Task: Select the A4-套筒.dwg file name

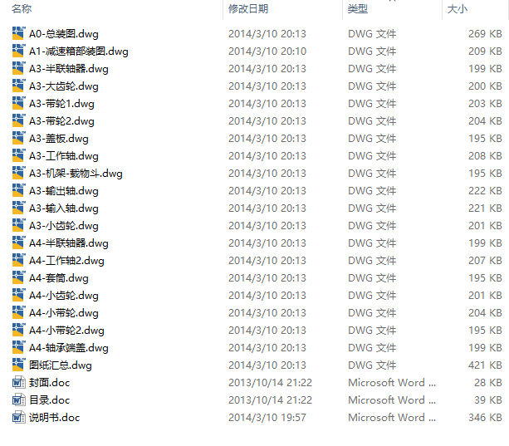Action: [x=59, y=278]
